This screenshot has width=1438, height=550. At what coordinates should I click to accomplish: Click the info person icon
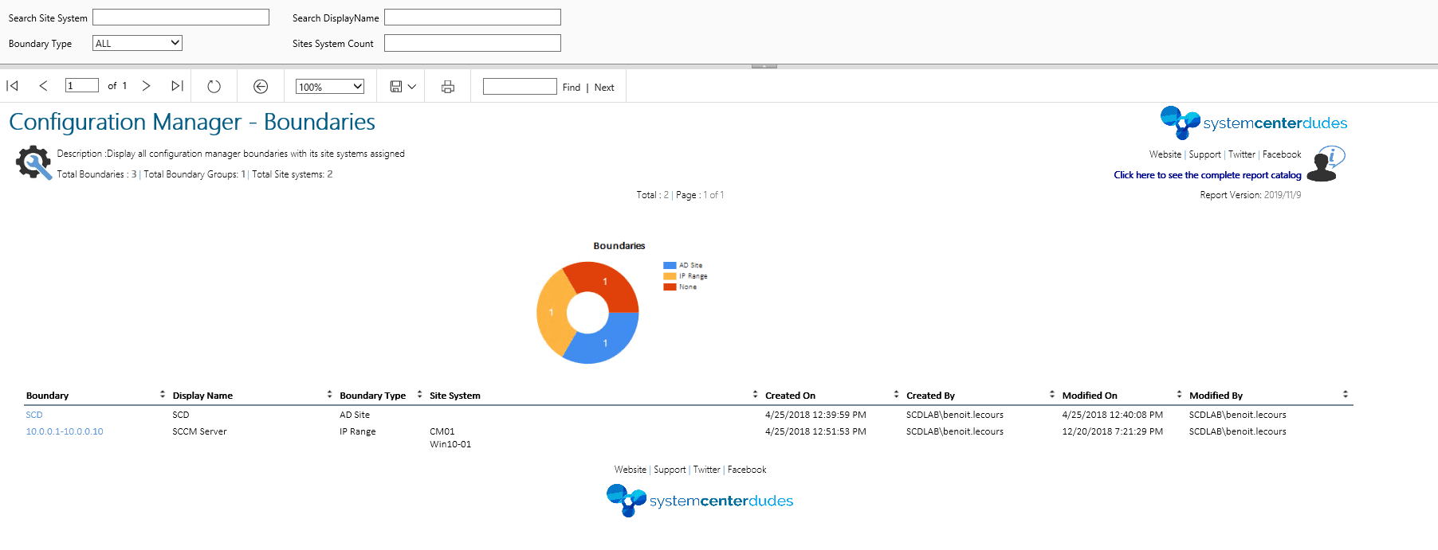pos(1326,163)
